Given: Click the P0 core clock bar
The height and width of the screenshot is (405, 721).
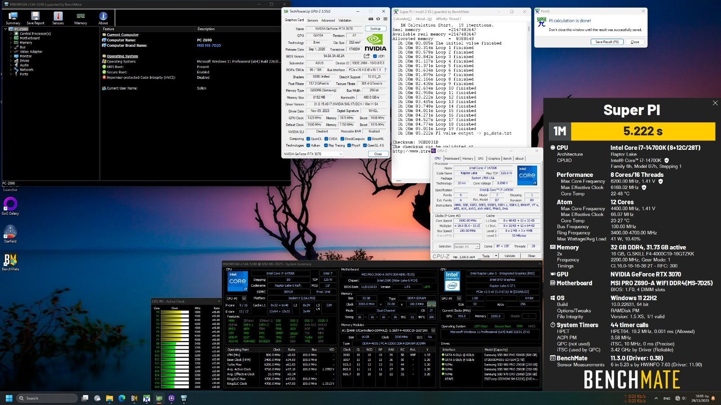Looking at the screenshot, I should click(175, 312).
